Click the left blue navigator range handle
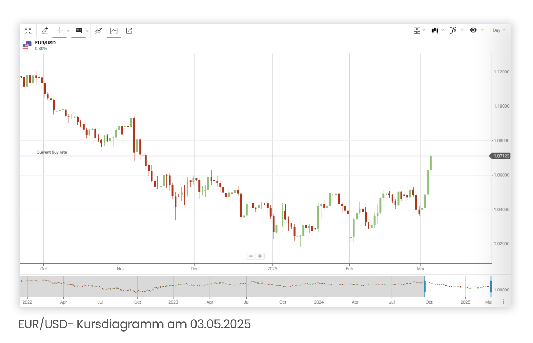 425,286
